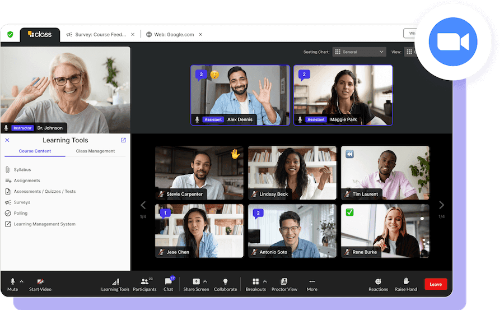Open the Seating Chart General dropdown

(359, 52)
